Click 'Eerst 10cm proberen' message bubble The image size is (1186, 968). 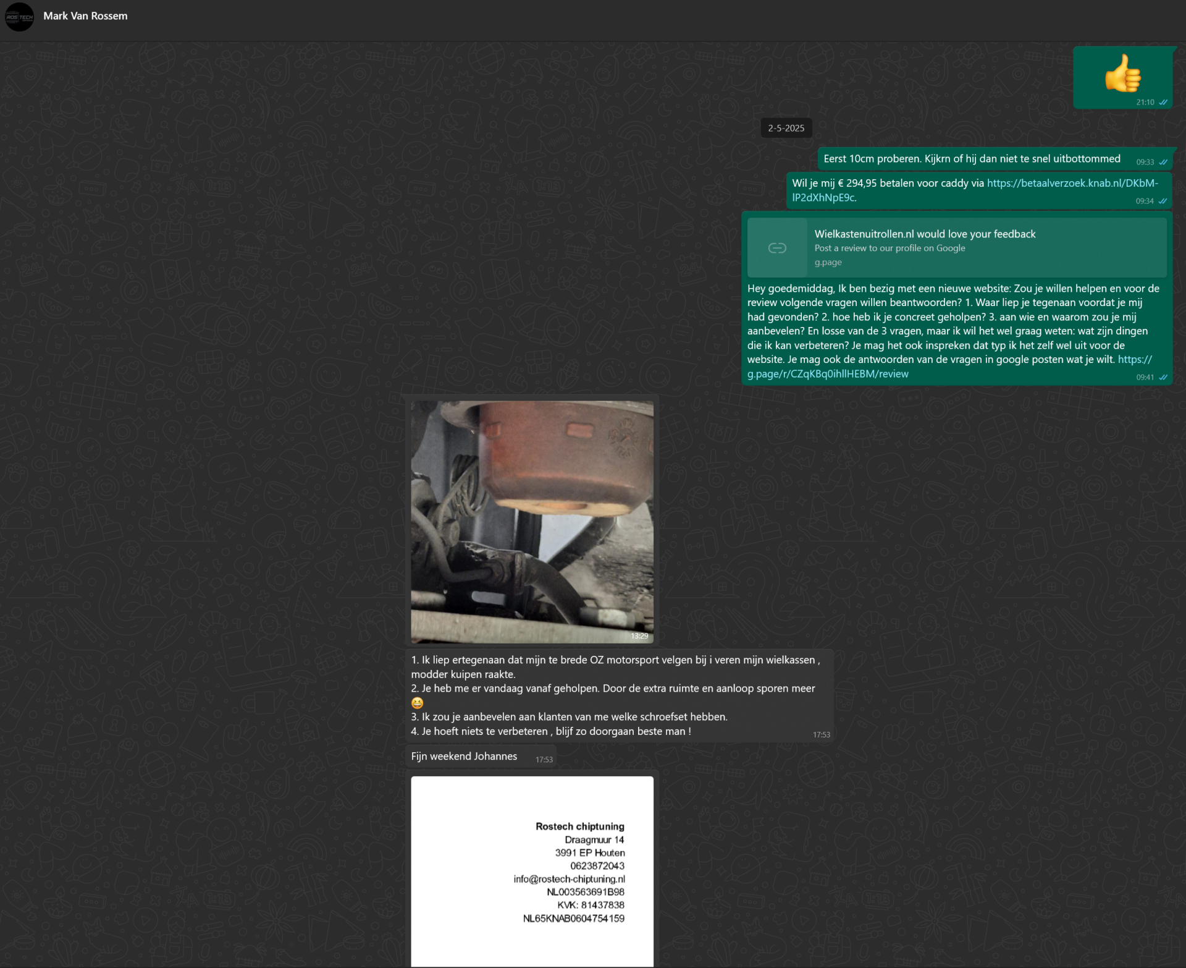click(x=971, y=159)
